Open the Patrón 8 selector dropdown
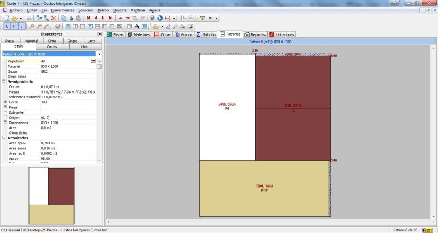 pos(99,54)
